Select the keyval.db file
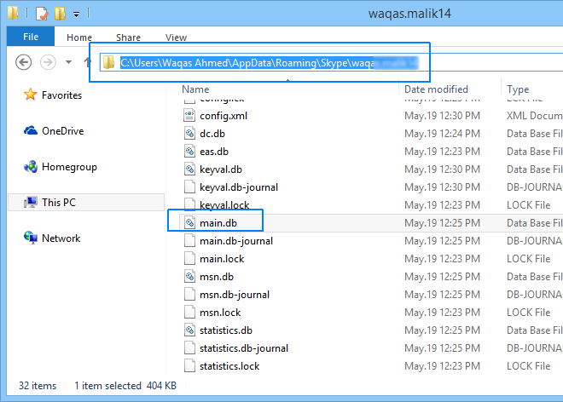Viewport: 563px width, 402px height. click(x=221, y=169)
